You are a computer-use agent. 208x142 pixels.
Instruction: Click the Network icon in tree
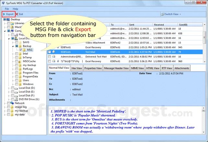[12, 103]
